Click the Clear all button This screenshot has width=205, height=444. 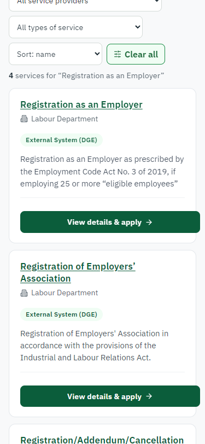[x=136, y=54]
